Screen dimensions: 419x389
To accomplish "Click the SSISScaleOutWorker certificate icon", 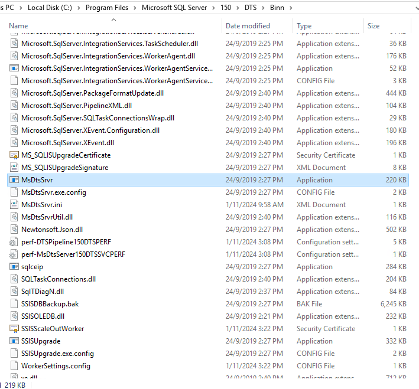I will (x=14, y=329).
